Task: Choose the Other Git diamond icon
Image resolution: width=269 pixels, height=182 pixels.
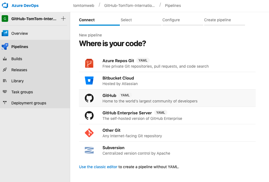Action: point(89,133)
